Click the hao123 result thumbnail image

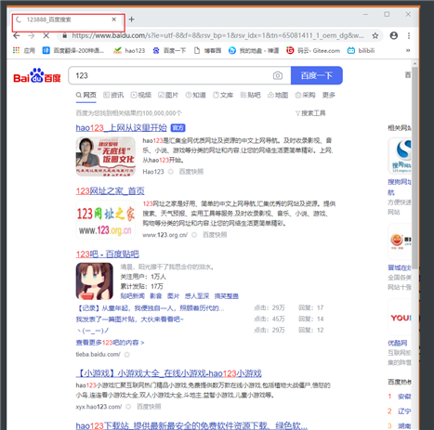click(x=106, y=157)
